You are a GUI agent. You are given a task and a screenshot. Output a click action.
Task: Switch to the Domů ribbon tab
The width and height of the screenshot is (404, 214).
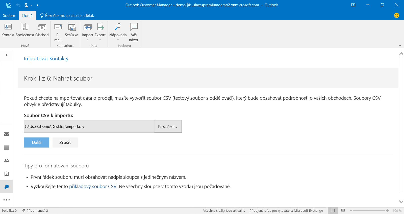pyautogui.click(x=27, y=15)
